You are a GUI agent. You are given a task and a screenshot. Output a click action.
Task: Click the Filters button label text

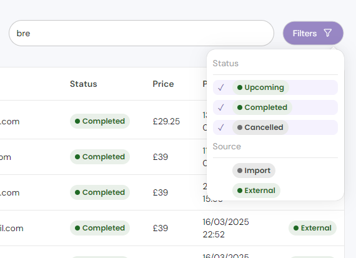304,33
